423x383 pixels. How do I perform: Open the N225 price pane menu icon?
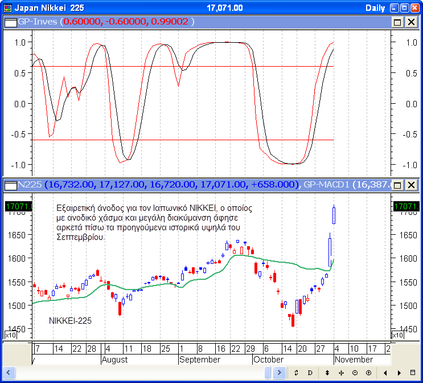coord(9,185)
